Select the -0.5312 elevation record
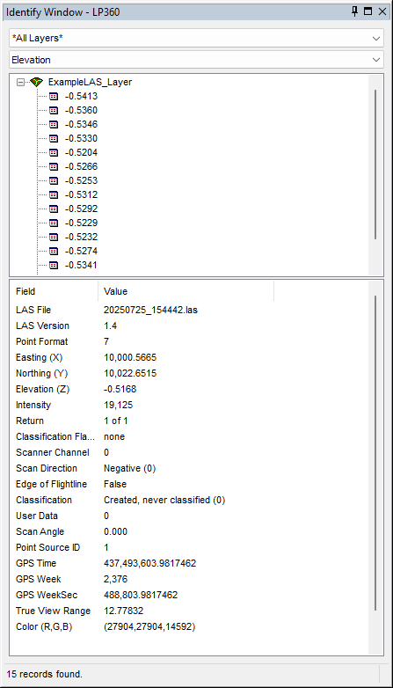Screen dimensions: 393x688 pyautogui.click(x=81, y=194)
